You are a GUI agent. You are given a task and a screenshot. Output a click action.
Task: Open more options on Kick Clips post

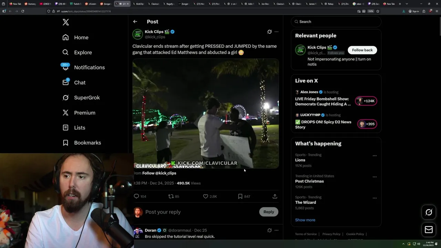(x=276, y=32)
